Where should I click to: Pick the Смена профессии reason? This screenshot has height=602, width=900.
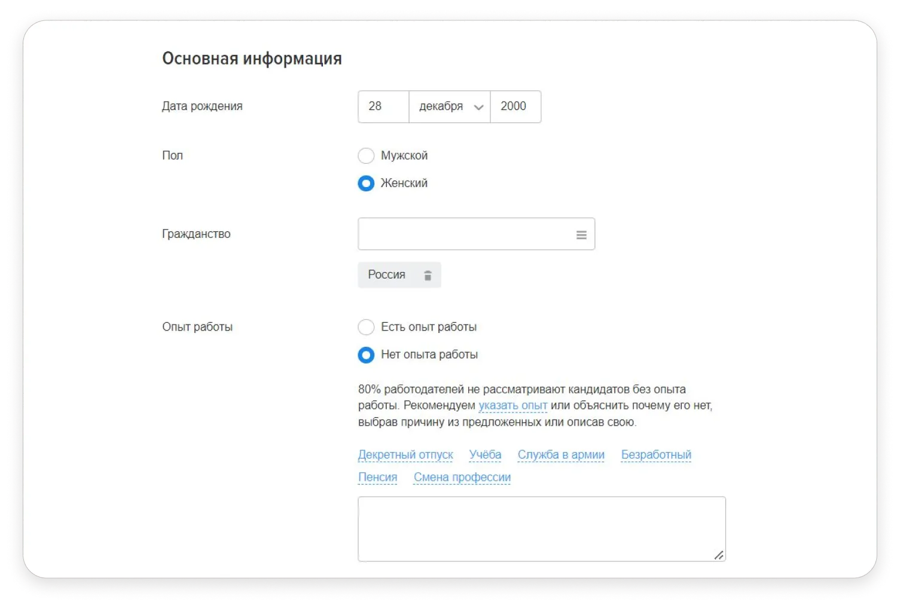462,478
